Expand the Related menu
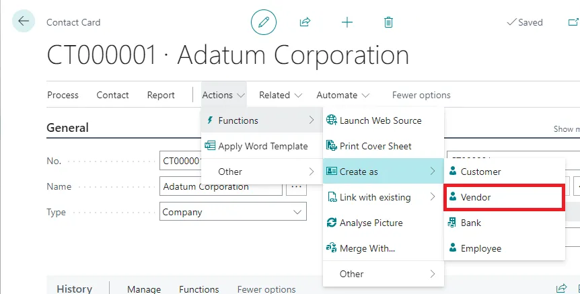 (281, 95)
